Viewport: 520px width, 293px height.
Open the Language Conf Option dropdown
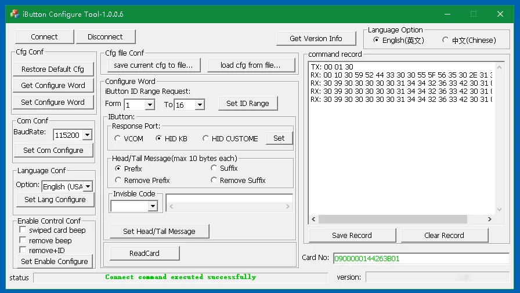(x=88, y=186)
